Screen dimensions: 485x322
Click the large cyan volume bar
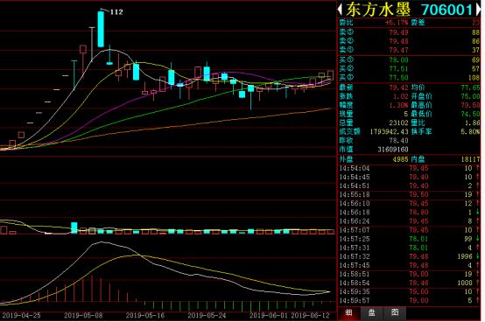pos(74,227)
